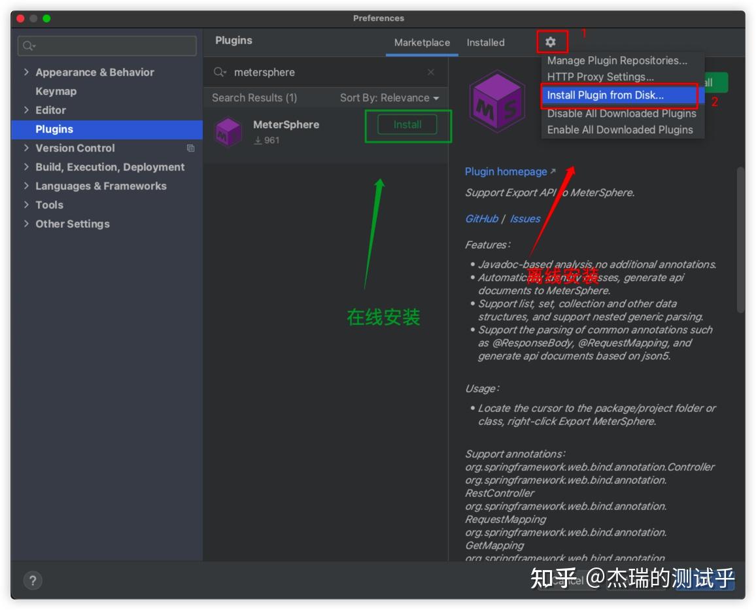
Task: Click the MeterSphere plugin icon in search results
Action: pos(228,131)
